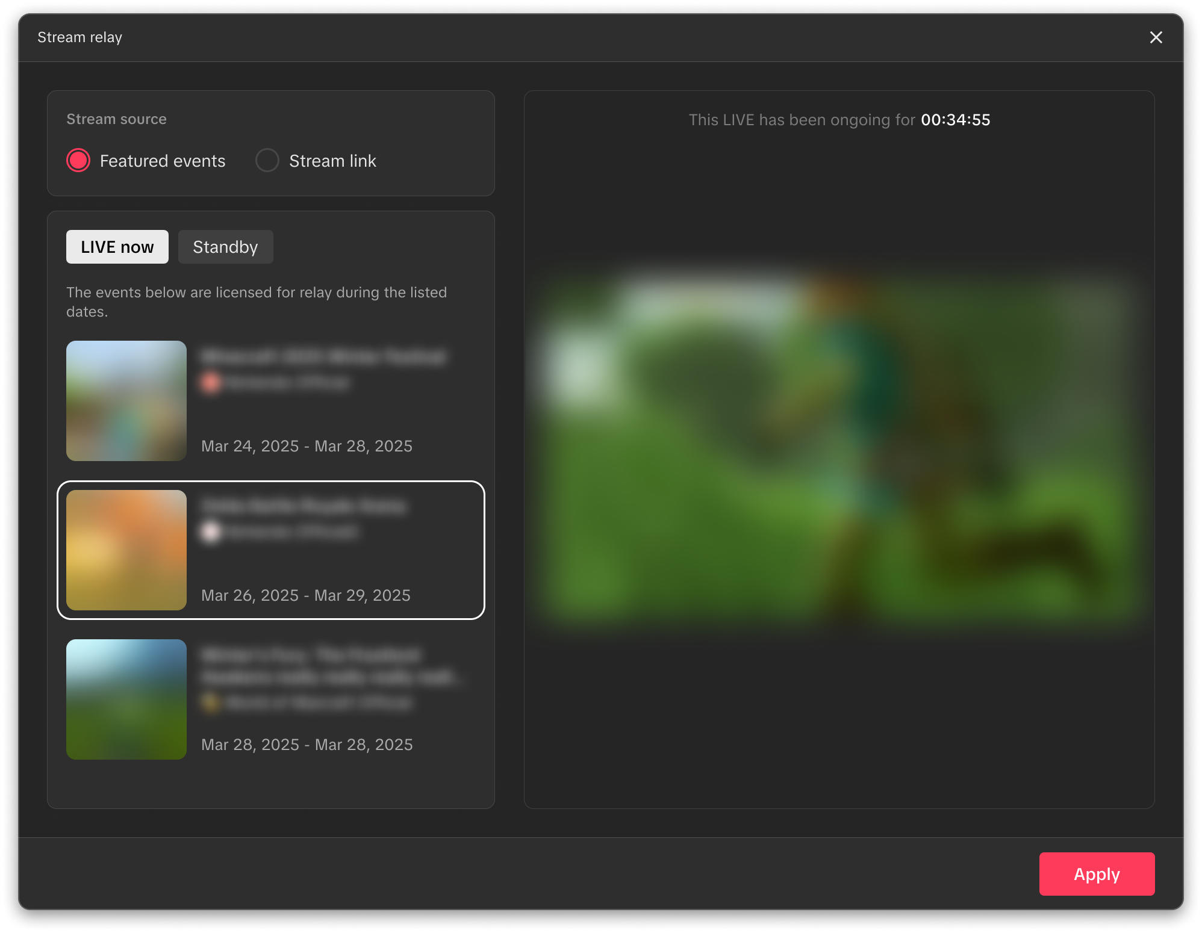The width and height of the screenshot is (1202, 933).
Task: Click the ongoing LIVE timer text
Action: (839, 120)
